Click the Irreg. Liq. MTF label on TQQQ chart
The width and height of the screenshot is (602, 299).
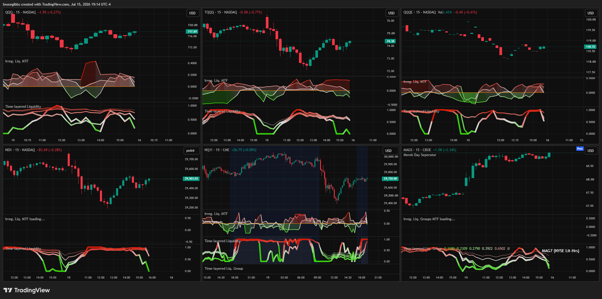point(216,81)
